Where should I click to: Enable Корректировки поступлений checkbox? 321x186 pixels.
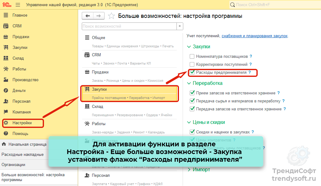click(x=192, y=65)
